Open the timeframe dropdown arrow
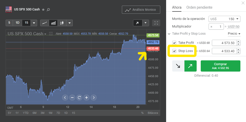Screen dimensions: 246x122 (34, 23)
